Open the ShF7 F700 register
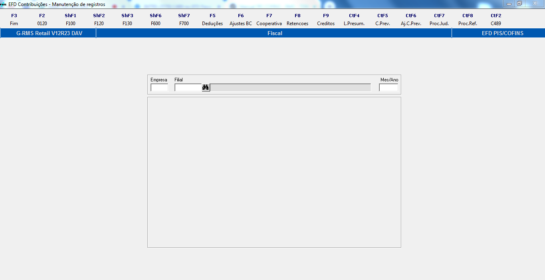Screen dimensions: 545x280 coord(184,20)
